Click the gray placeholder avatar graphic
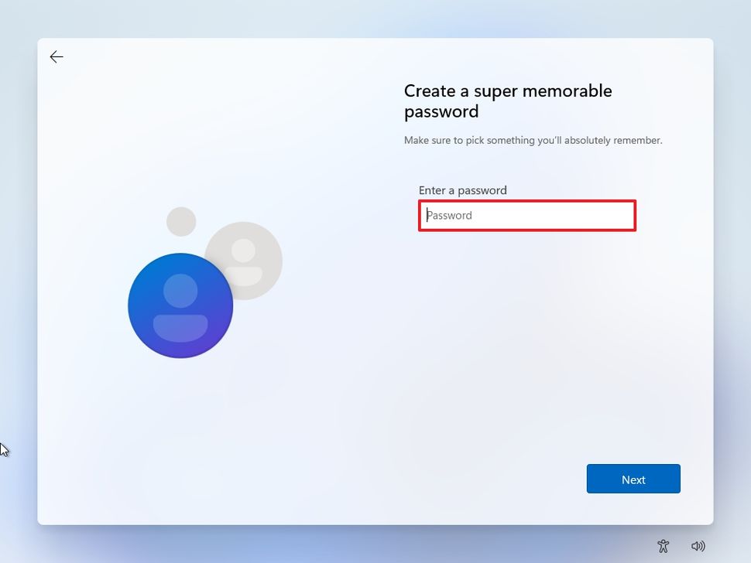Screen dimensions: 751x563 (244, 261)
